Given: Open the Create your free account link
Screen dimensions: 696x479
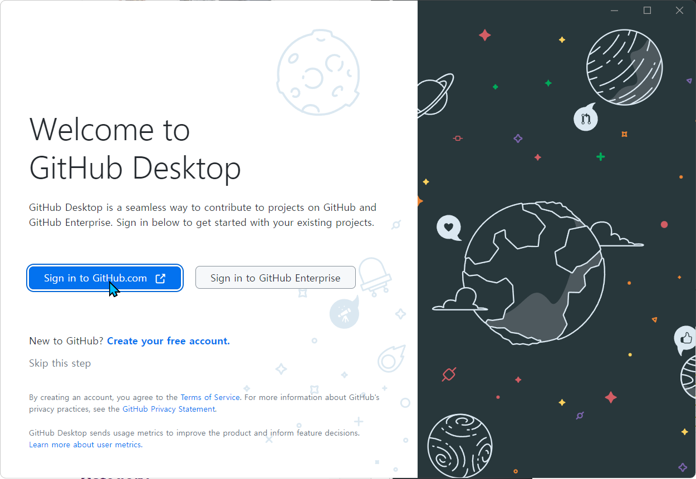Looking at the screenshot, I should click(x=168, y=341).
